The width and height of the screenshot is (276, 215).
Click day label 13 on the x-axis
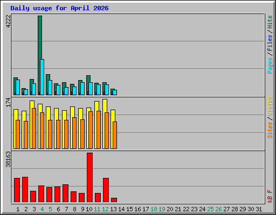pos(113,209)
